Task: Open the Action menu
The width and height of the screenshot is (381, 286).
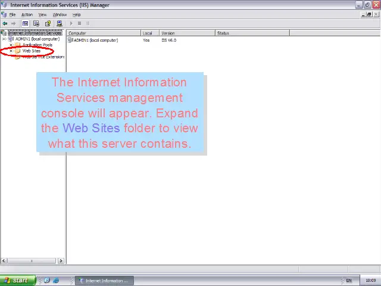Action: coord(27,14)
